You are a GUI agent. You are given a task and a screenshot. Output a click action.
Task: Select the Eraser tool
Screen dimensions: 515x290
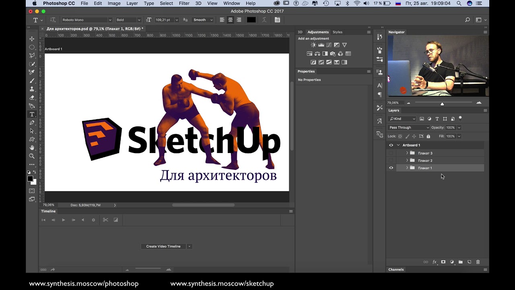pos(32,97)
